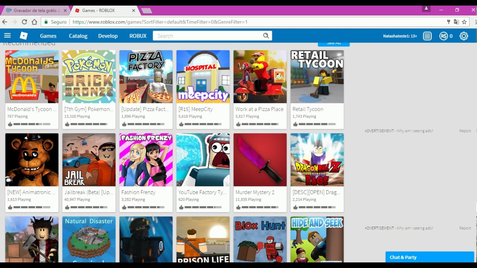Click the translate page icon

click(x=456, y=22)
